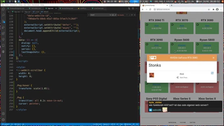This screenshot has width=224, height=126.
Task: Reload the preischamp browser page
Action: [150, 10]
